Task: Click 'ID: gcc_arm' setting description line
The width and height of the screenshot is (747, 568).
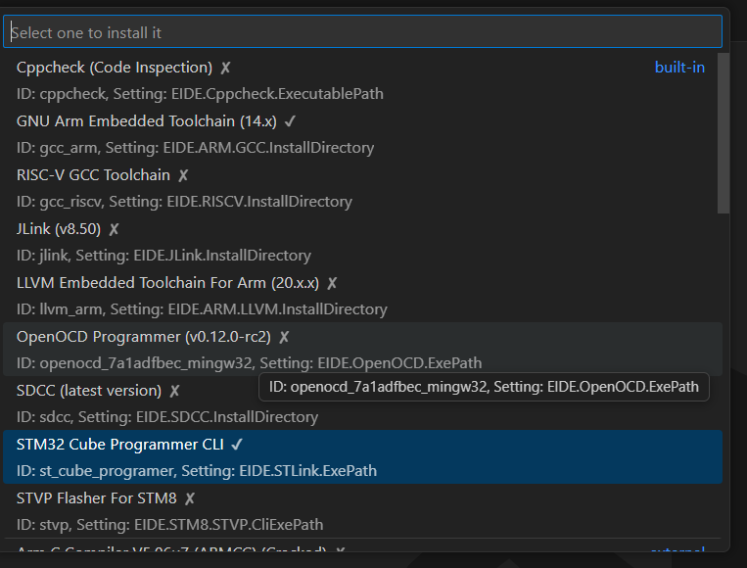Action: 195,148
